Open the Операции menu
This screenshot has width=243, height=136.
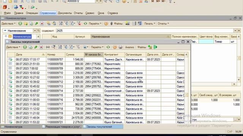[x=32, y=13]
